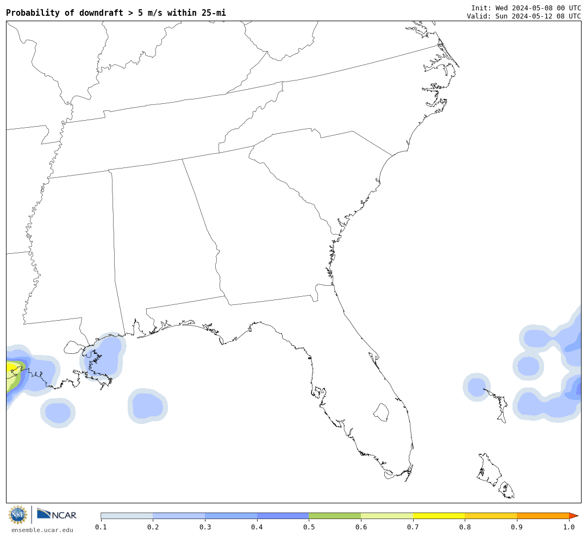Image resolution: width=587 pixels, height=537 pixels.
Task: Click the 0.9–1.0 orange colorbar segment
Action: (543, 516)
